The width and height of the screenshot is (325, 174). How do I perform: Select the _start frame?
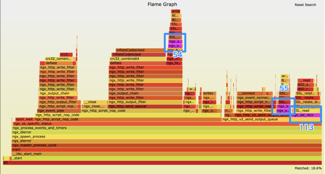pyautogui.click(x=167, y=158)
